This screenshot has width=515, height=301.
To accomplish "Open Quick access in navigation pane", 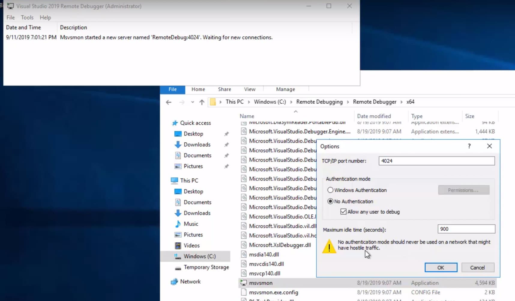I will (x=195, y=123).
